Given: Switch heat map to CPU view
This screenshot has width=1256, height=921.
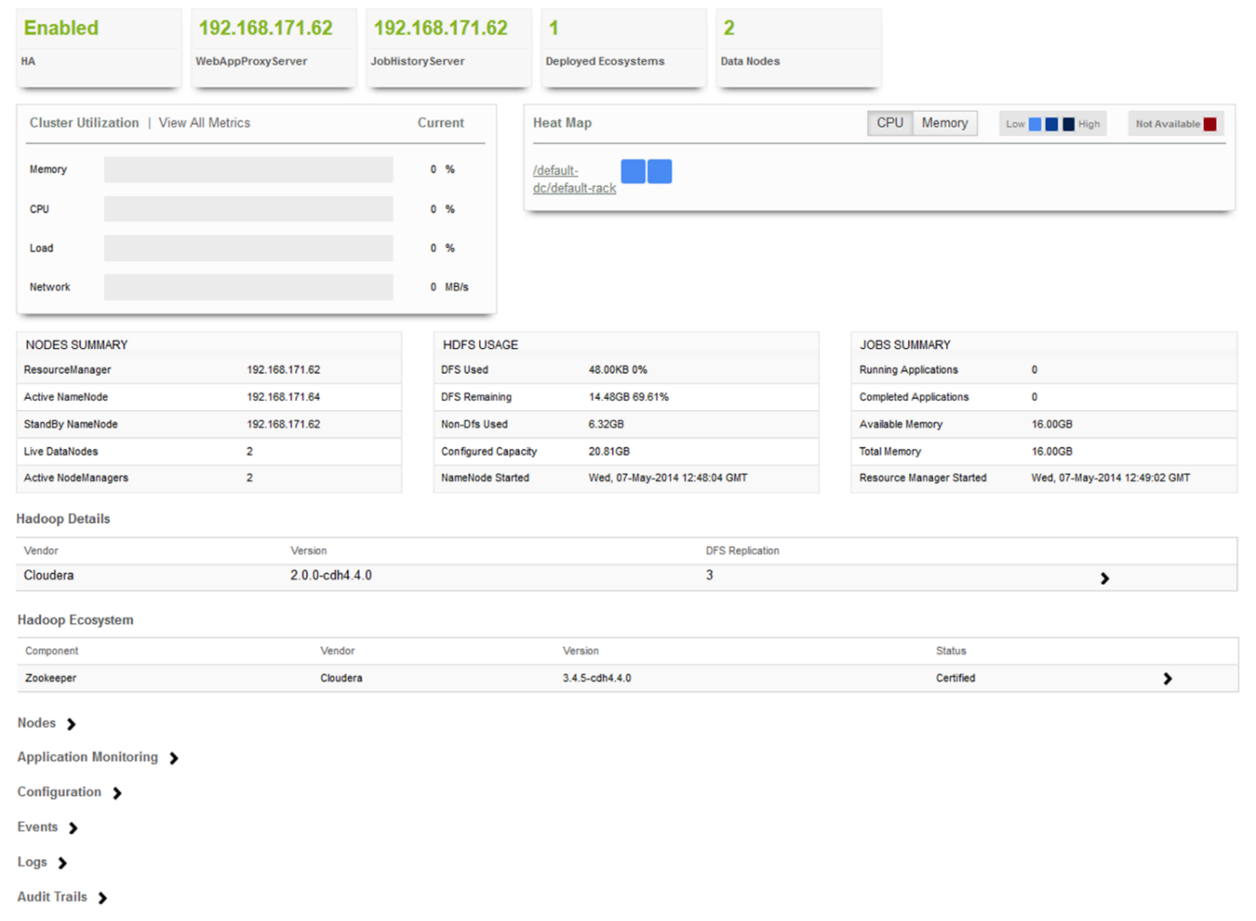Looking at the screenshot, I should click(890, 123).
